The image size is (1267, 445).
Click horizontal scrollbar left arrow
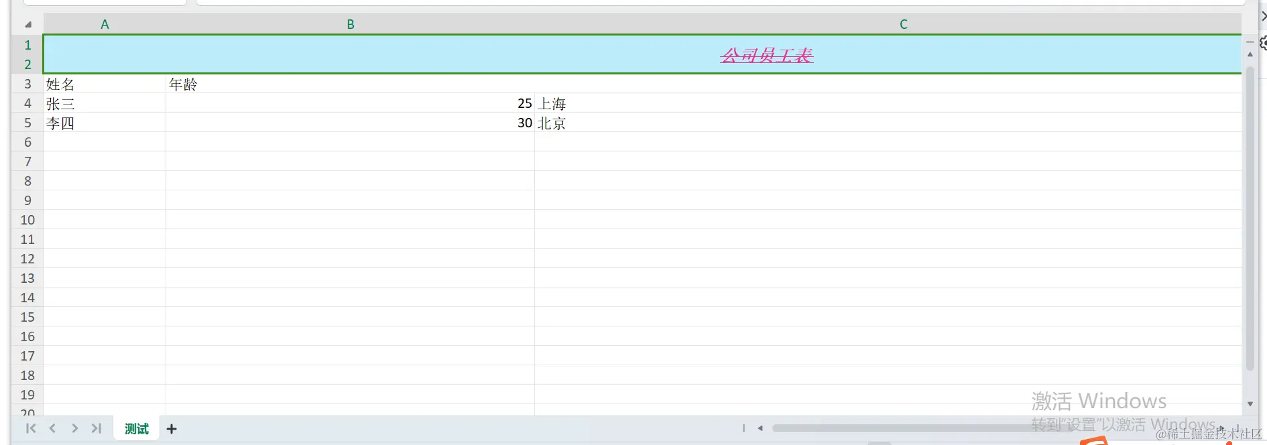tap(760, 428)
